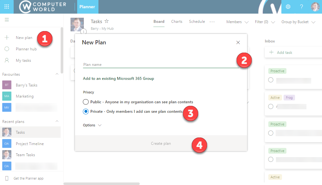
Task: Open Settings via the gear icon
Action: (x=288, y=6)
